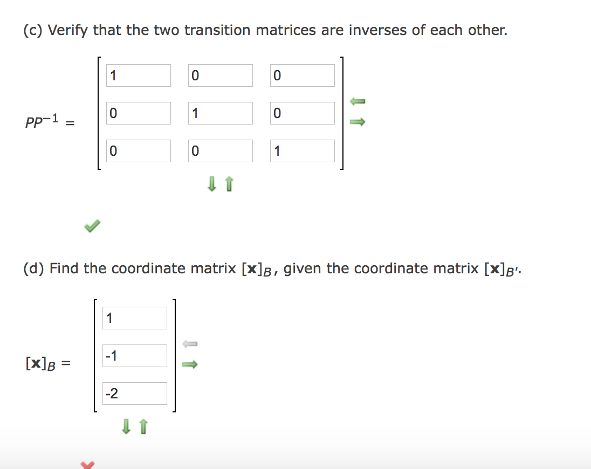Click the green checkmark under part (c)
The width and height of the screenshot is (591, 469).
92,226
